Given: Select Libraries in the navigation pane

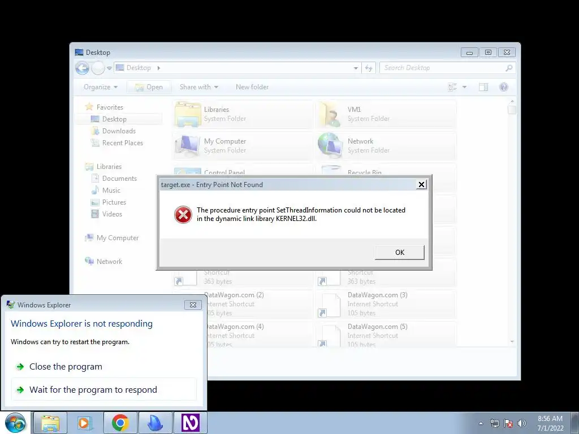Looking at the screenshot, I should (109, 167).
